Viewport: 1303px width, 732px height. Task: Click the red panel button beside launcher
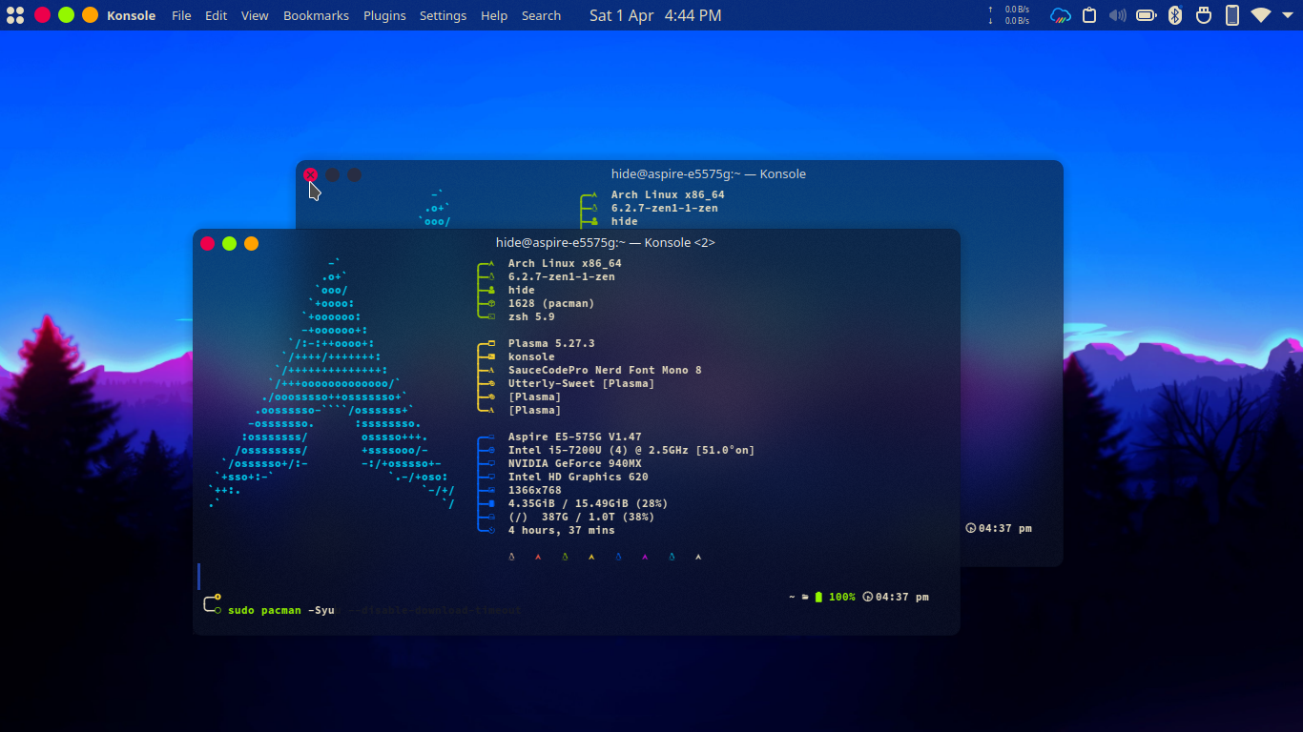click(x=42, y=15)
